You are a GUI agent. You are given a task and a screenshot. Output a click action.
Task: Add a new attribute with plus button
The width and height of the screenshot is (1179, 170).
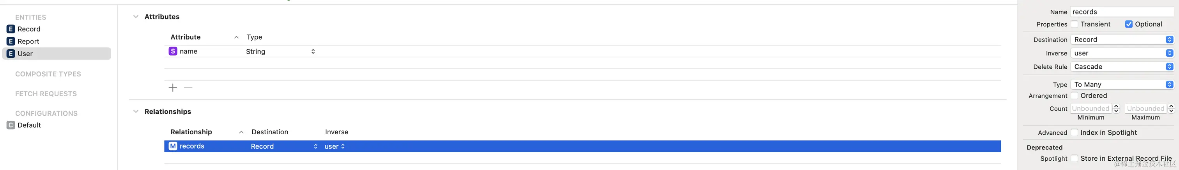click(x=173, y=87)
